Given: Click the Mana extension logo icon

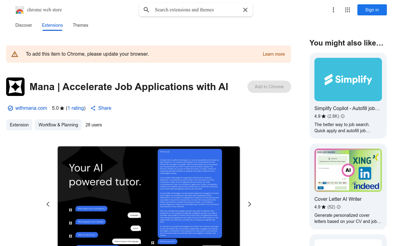Looking at the screenshot, I should (15, 87).
